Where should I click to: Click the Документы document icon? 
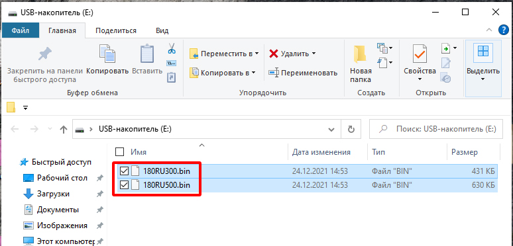click(x=28, y=210)
